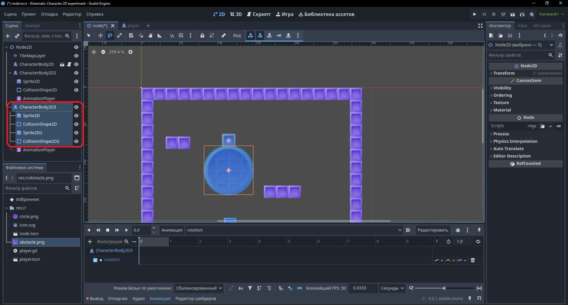This screenshot has width=568, height=305.
Task: Switch to the 3D workspace
Action: [236, 14]
